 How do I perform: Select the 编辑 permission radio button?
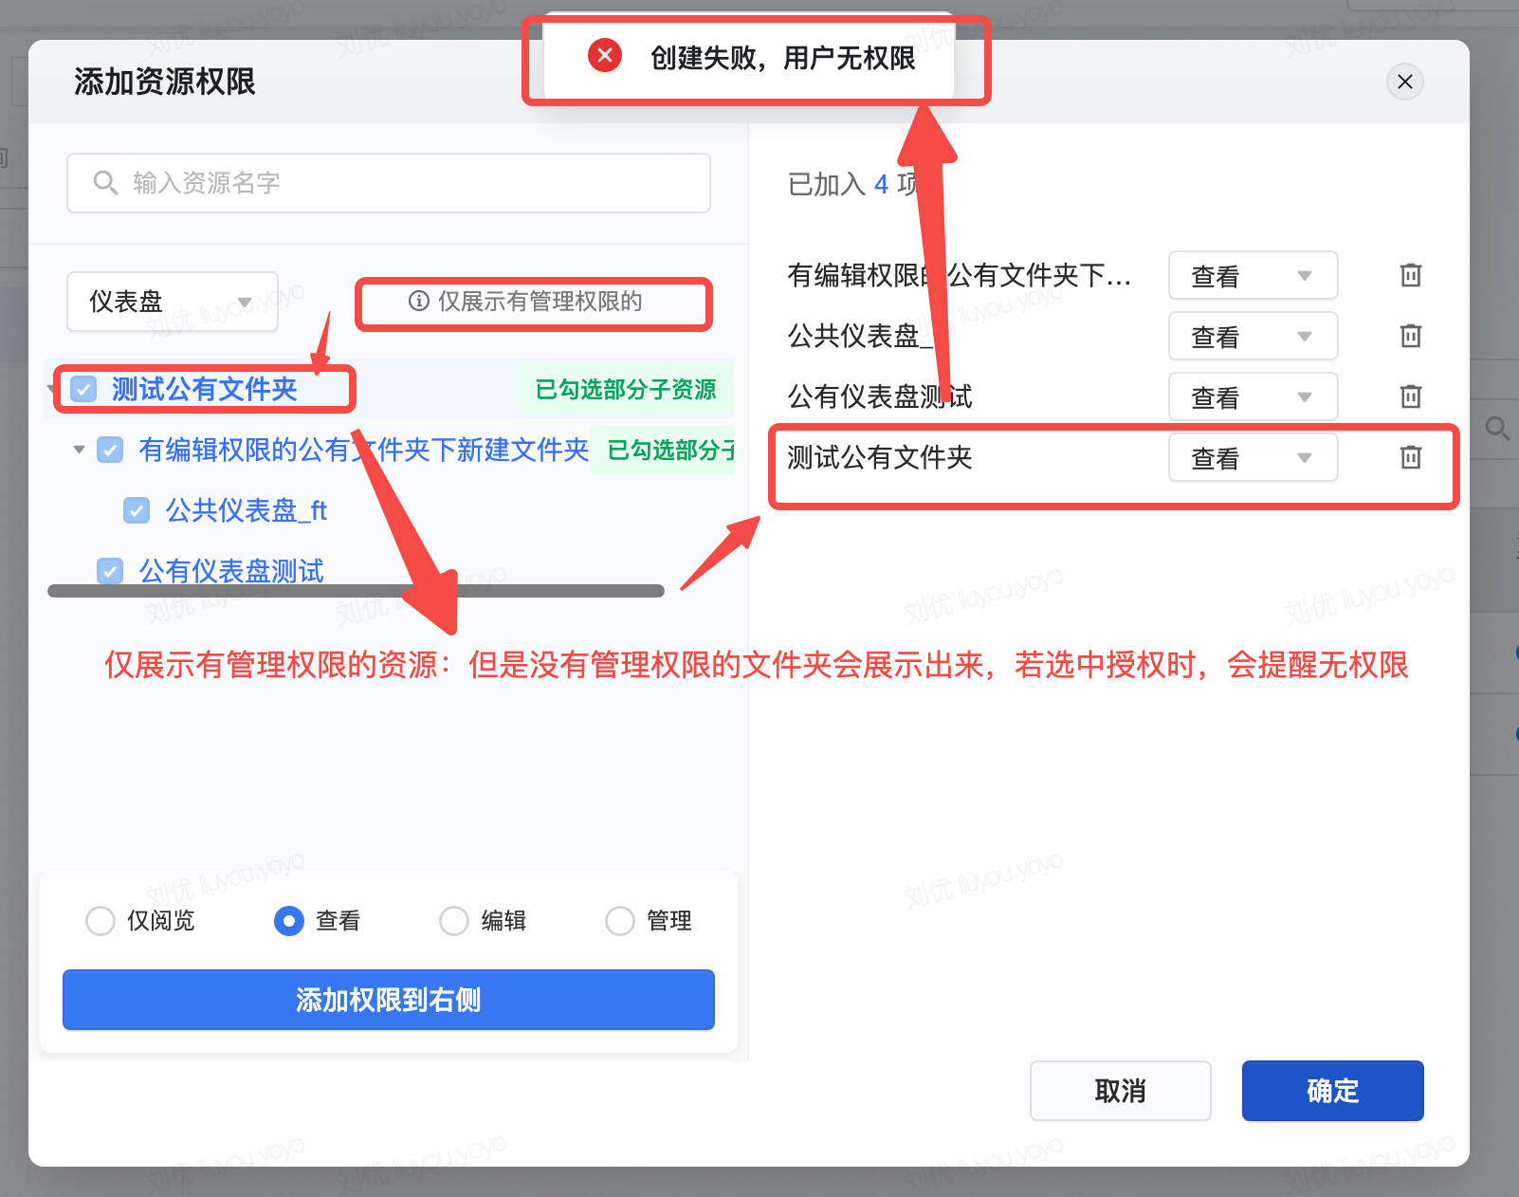pyautogui.click(x=454, y=921)
